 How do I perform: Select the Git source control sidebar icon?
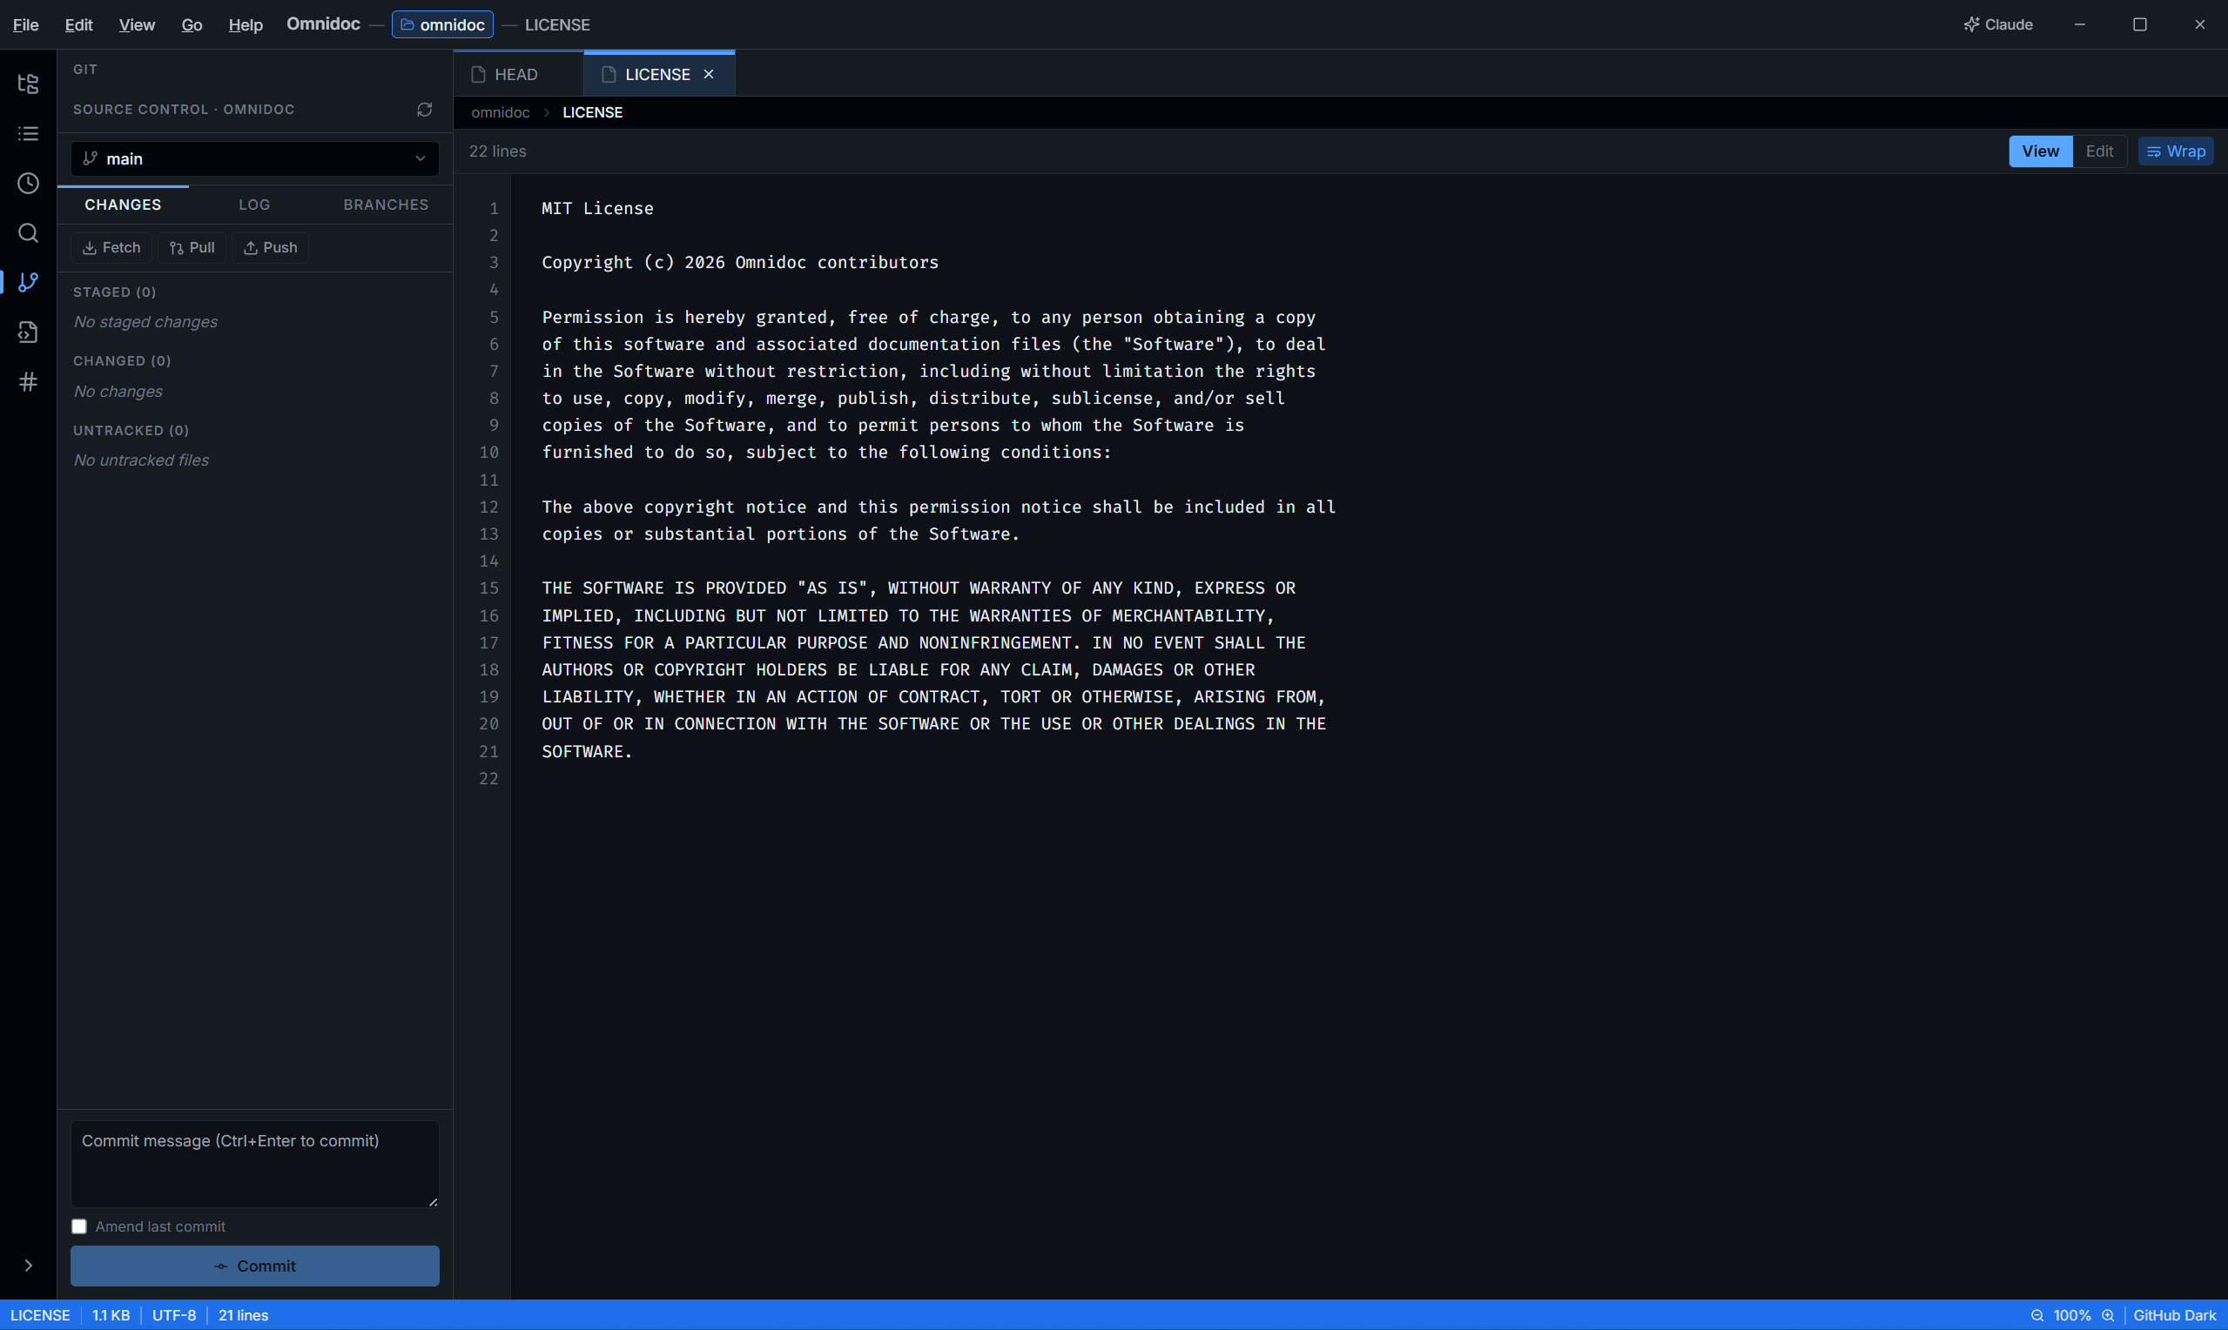pos(28,282)
